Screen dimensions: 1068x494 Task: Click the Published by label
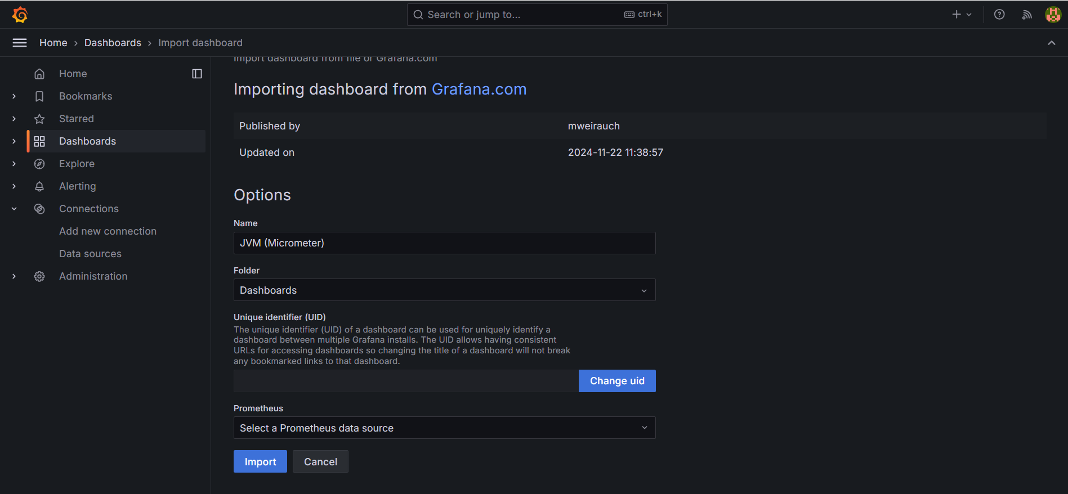[270, 126]
